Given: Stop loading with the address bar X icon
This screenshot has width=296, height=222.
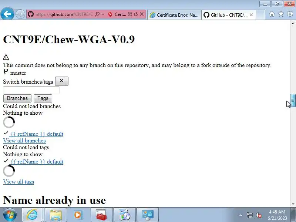Looking at the screenshot, I should pyautogui.click(x=142, y=14).
